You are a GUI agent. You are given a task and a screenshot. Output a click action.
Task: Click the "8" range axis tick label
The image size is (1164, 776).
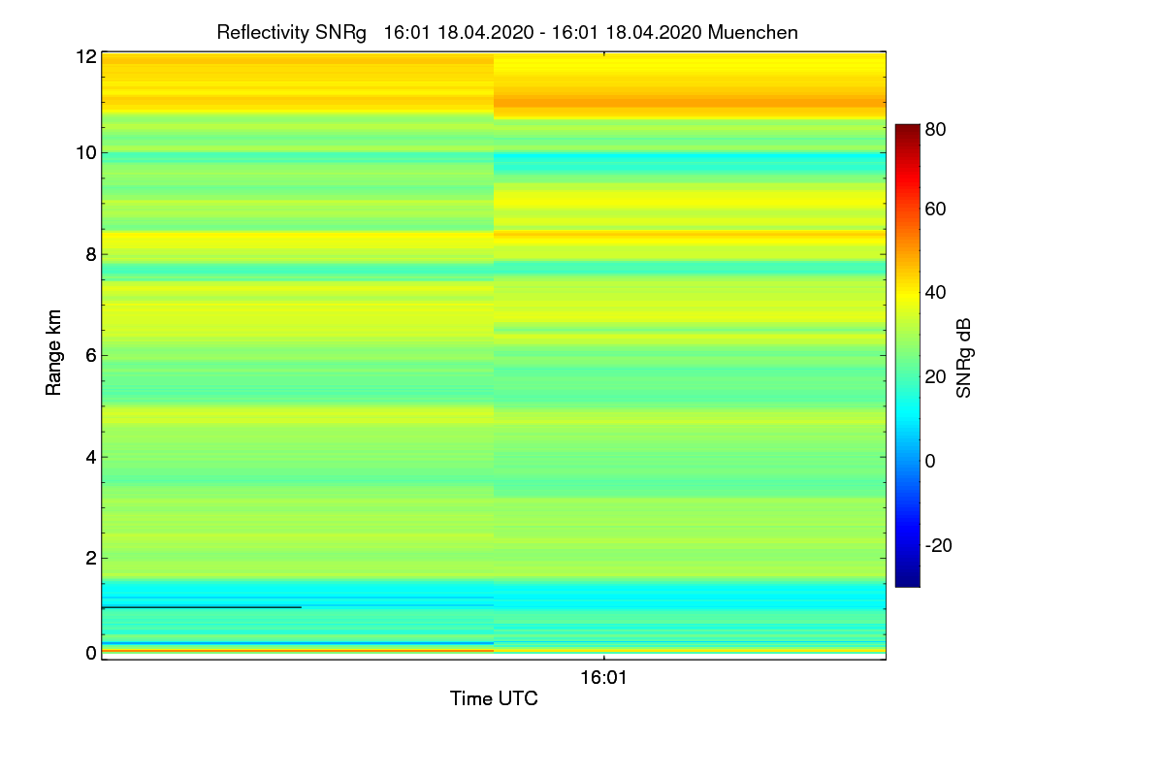click(91, 254)
